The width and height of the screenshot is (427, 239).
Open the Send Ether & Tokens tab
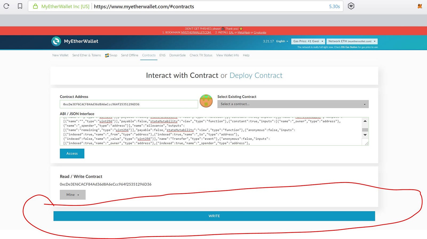click(86, 55)
